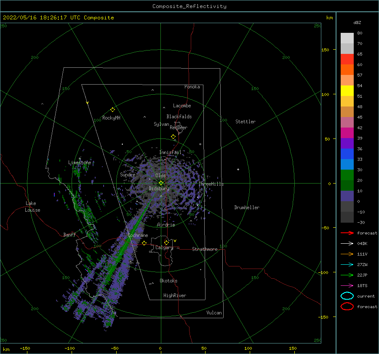Click the Sundre label
The image size is (379, 354).
(x=128, y=174)
